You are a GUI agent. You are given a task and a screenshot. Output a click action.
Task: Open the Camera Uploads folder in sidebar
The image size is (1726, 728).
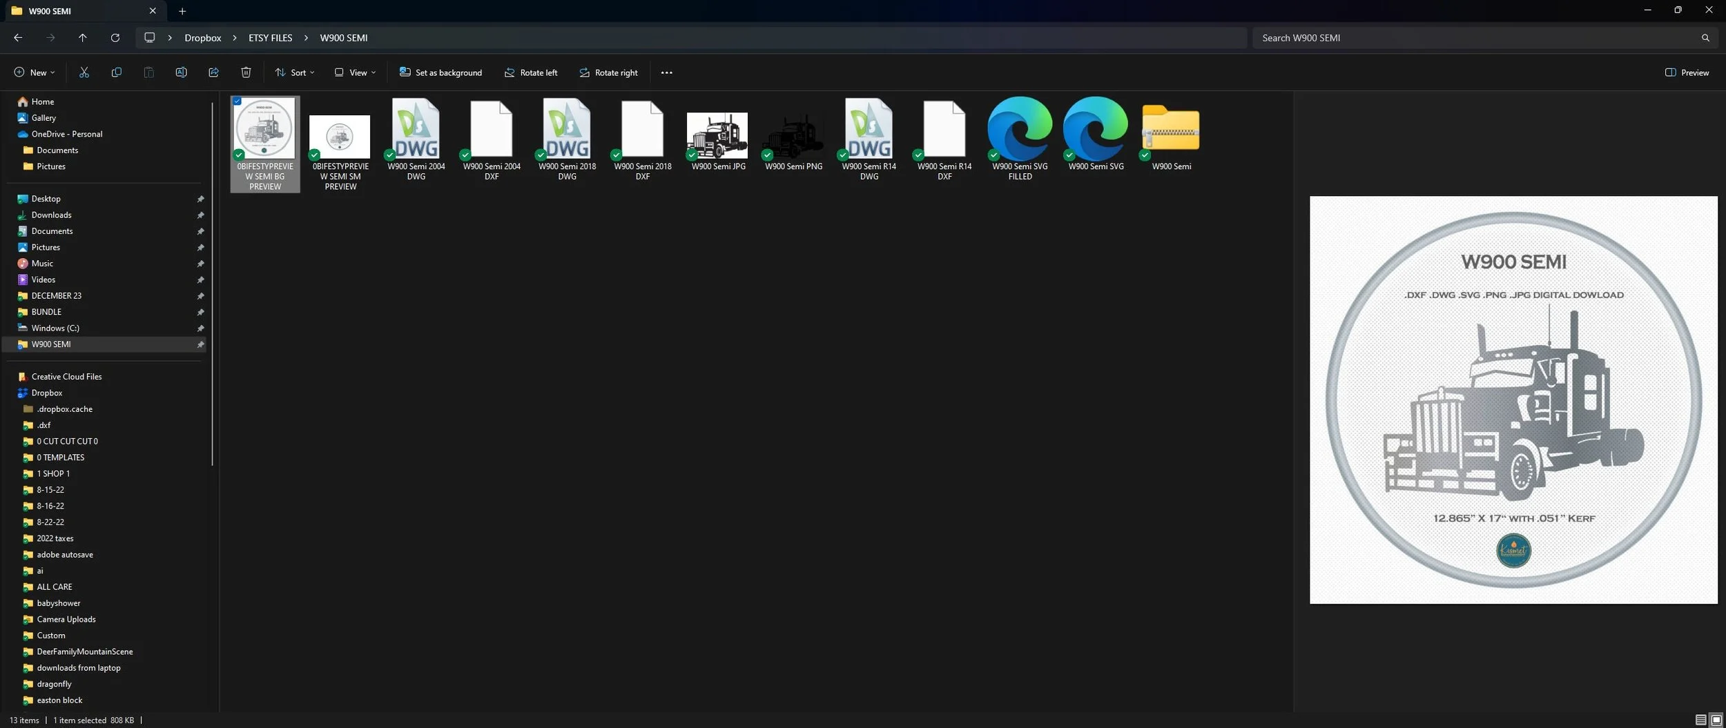66,619
